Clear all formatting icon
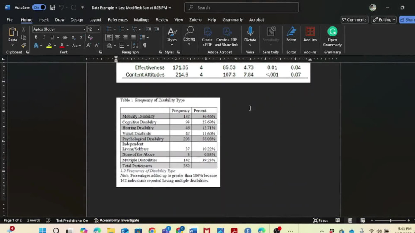The width and height of the screenshot is (415, 233). 90,37
